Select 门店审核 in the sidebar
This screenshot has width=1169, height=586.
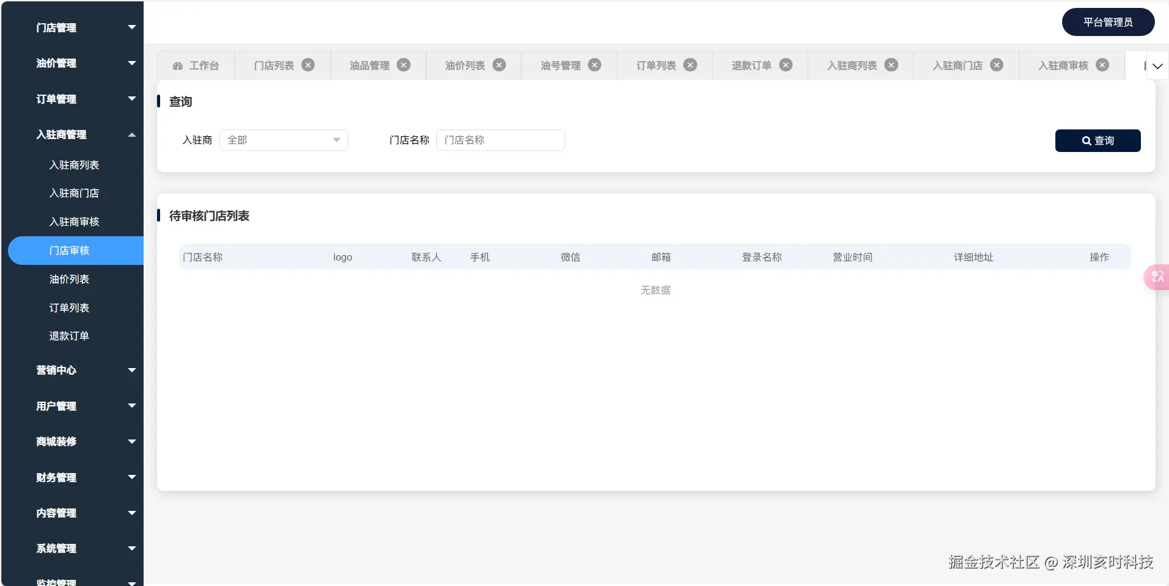point(76,250)
